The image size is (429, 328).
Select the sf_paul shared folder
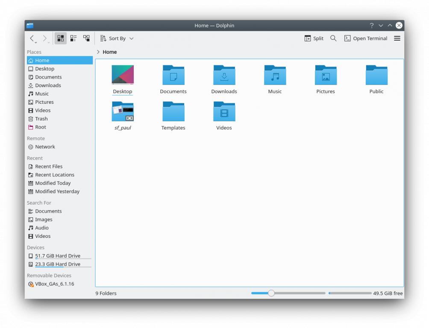click(x=123, y=112)
